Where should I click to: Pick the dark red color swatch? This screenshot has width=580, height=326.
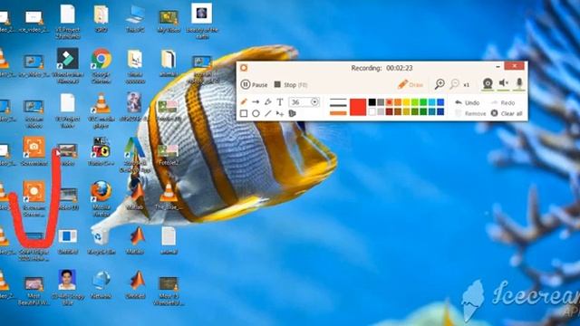tap(389, 111)
